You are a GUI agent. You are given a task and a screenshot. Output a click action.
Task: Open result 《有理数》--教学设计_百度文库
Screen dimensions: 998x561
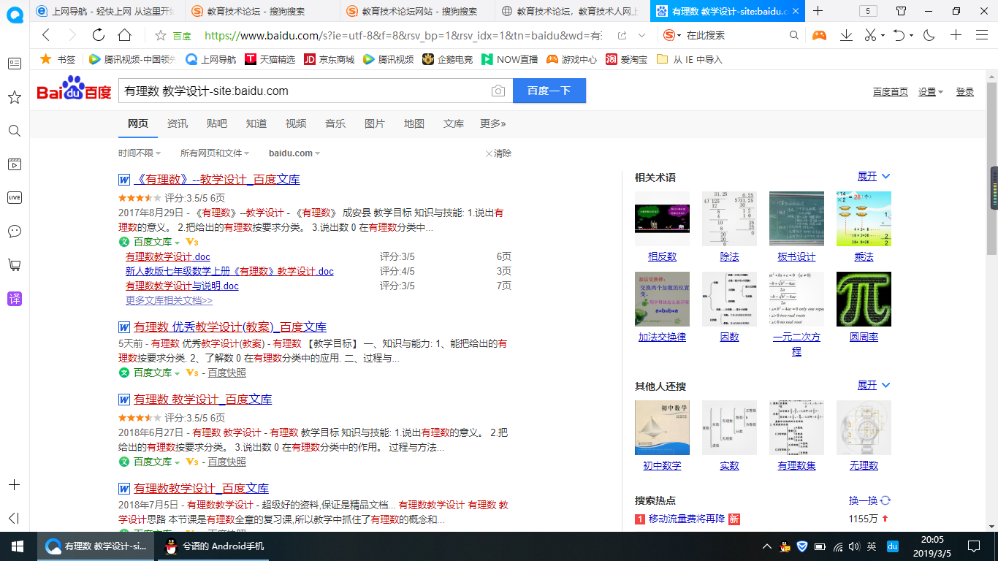(x=216, y=180)
